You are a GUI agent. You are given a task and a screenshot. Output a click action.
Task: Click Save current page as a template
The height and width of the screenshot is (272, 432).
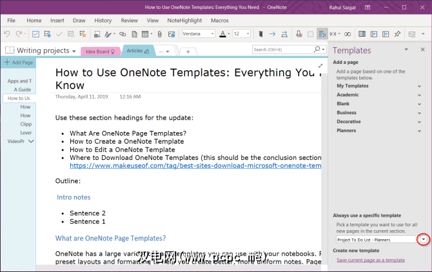coord(370,260)
